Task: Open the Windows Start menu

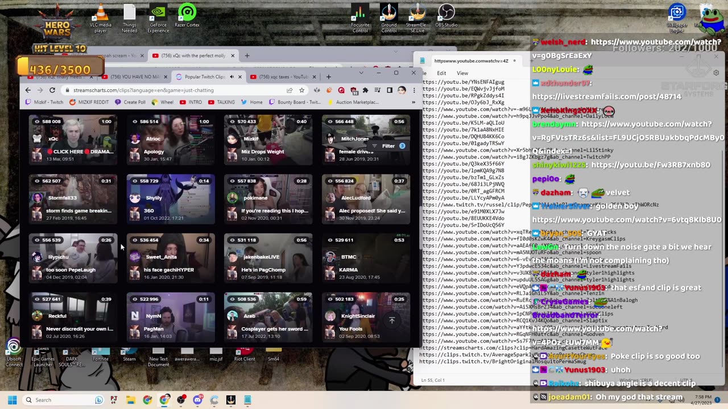Action: [x=12, y=400]
